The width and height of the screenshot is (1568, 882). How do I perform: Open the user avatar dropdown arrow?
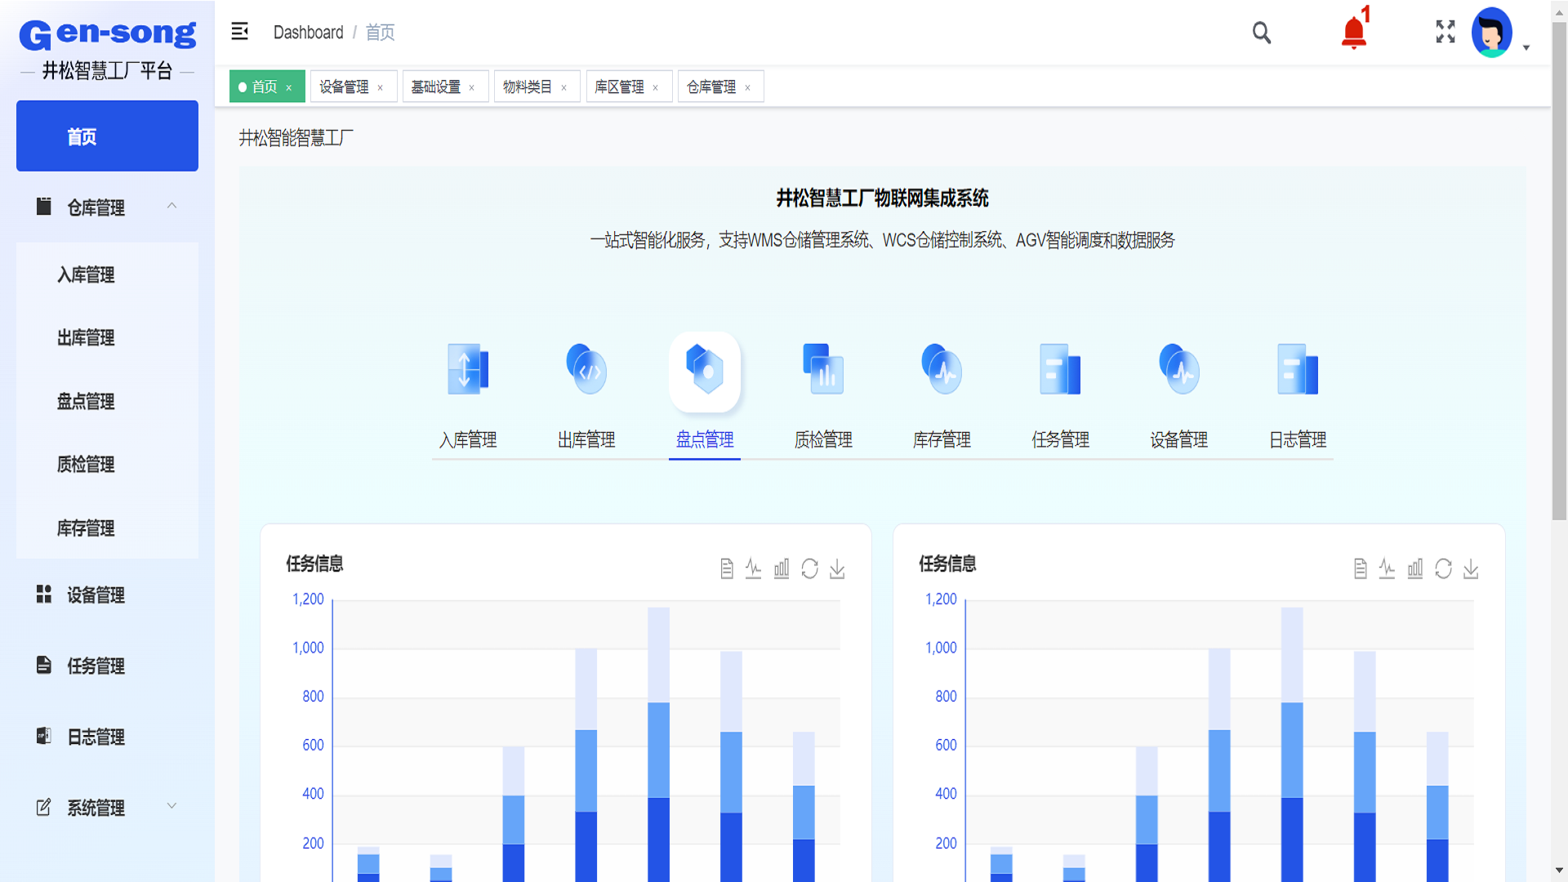click(1526, 48)
